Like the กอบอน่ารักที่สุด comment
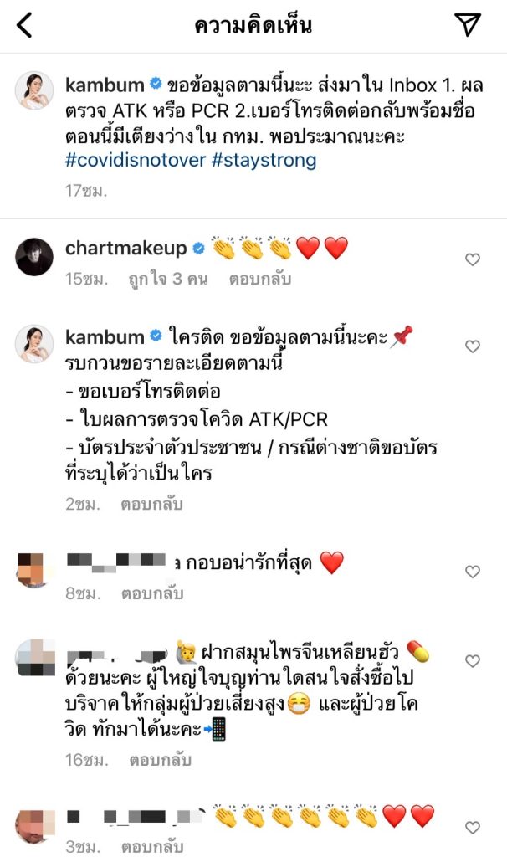Image resolution: width=507 pixels, height=857 pixels. click(x=473, y=572)
